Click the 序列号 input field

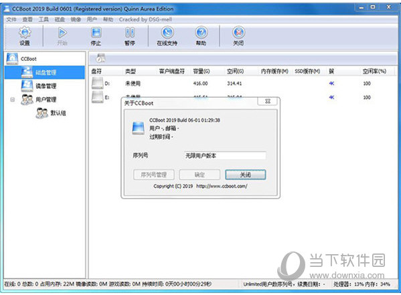point(225,155)
